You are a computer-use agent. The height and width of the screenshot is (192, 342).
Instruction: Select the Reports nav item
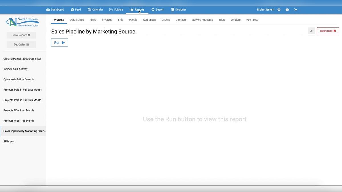click(137, 9)
